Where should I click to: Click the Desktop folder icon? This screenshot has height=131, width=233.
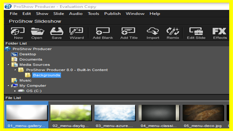[14, 54]
